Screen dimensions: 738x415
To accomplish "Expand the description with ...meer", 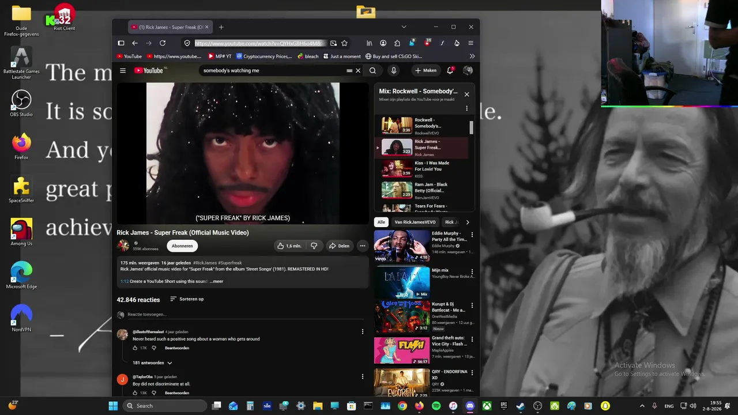I will (216, 281).
